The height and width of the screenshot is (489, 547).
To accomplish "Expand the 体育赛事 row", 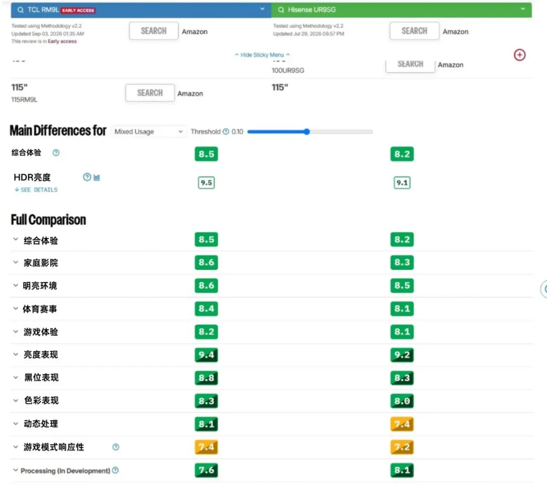I will 15,309.
